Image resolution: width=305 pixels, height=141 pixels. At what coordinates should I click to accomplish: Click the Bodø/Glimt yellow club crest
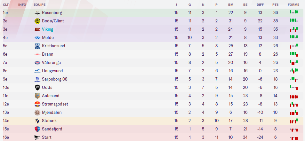(x=37, y=21)
